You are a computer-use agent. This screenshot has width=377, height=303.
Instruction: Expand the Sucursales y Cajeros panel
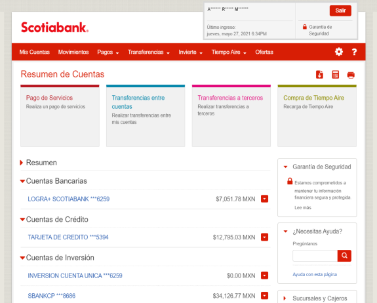[285, 298]
